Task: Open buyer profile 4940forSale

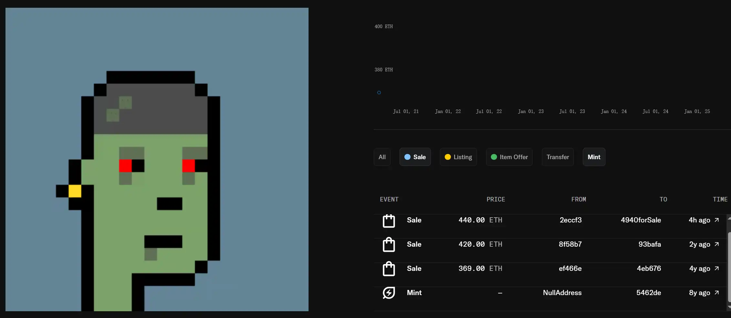Action: [641, 220]
